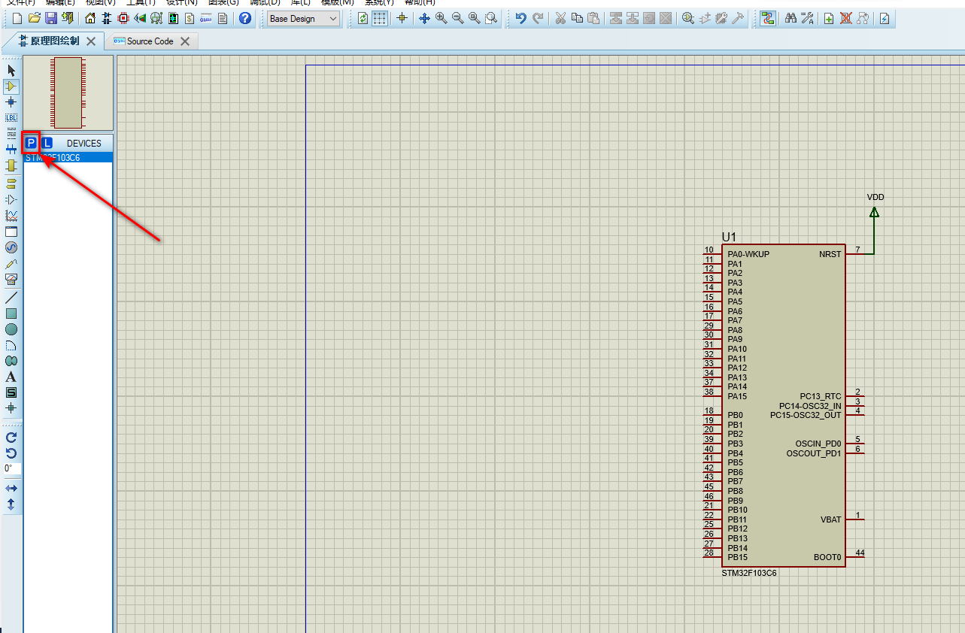Toggle the false origin crosshair icon
This screenshot has width=965, height=633.
(x=402, y=18)
